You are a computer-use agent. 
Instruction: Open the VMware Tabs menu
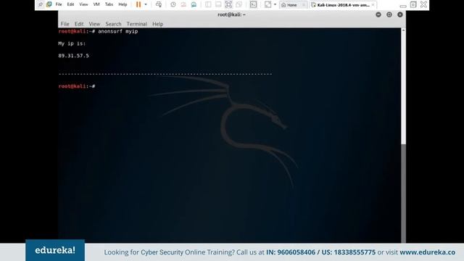[109, 4]
